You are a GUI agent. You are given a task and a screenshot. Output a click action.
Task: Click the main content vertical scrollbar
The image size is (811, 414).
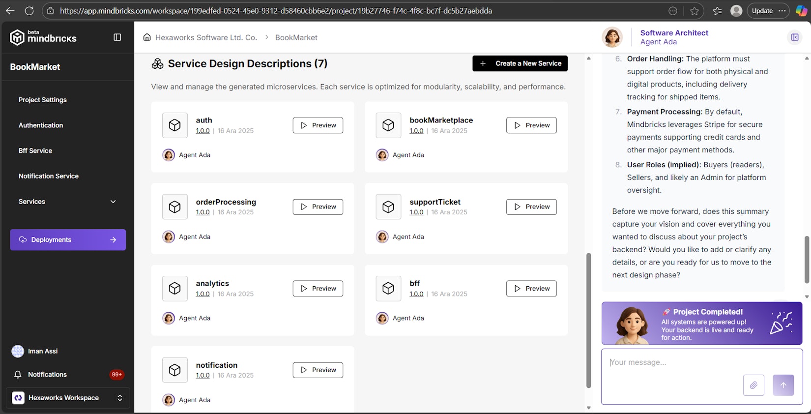pos(588,320)
